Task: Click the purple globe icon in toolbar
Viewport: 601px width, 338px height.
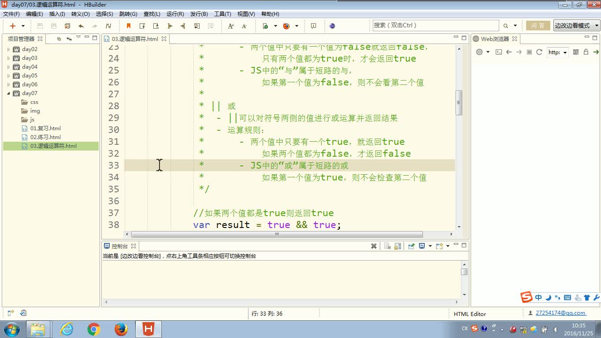Action: tap(332, 26)
